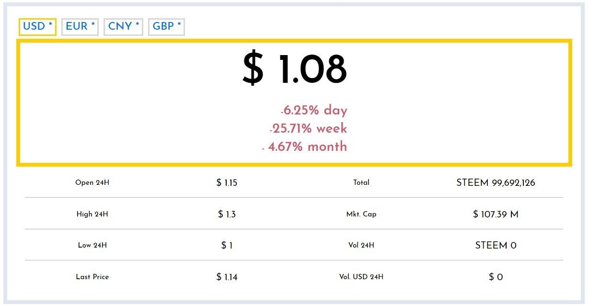
Task: Click the Last Price label
Action: click(92, 277)
